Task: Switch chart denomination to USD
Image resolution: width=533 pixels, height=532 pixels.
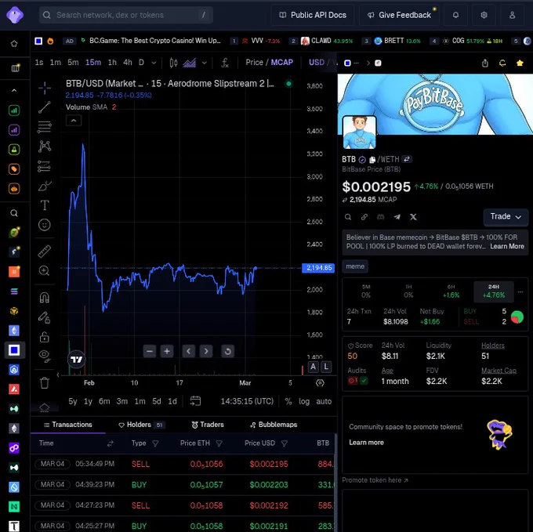Action: point(317,63)
